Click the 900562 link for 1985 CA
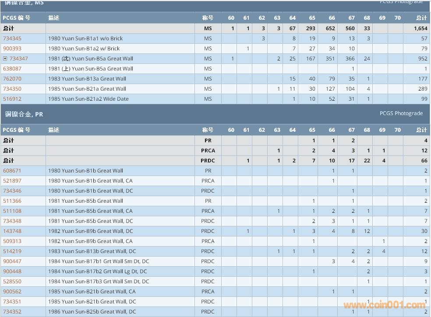The image size is (431, 317). (12, 292)
